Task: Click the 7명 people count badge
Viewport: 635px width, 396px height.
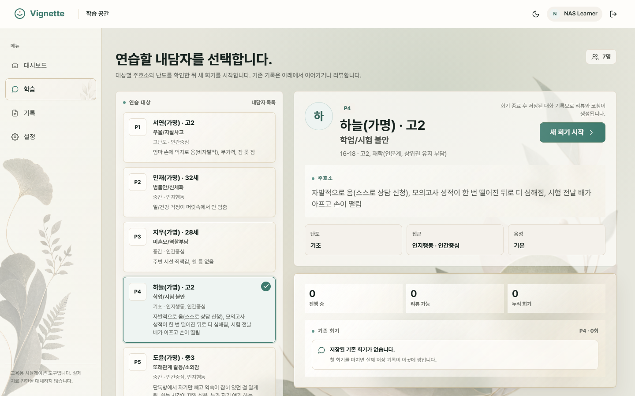Action: pyautogui.click(x=601, y=57)
